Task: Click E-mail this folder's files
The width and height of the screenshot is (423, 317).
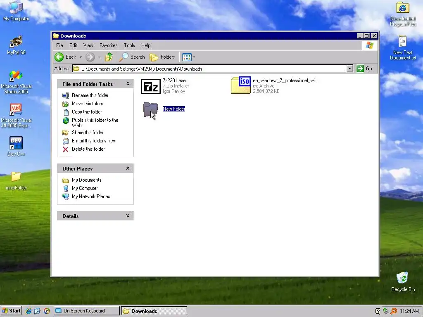Action: pyautogui.click(x=93, y=141)
